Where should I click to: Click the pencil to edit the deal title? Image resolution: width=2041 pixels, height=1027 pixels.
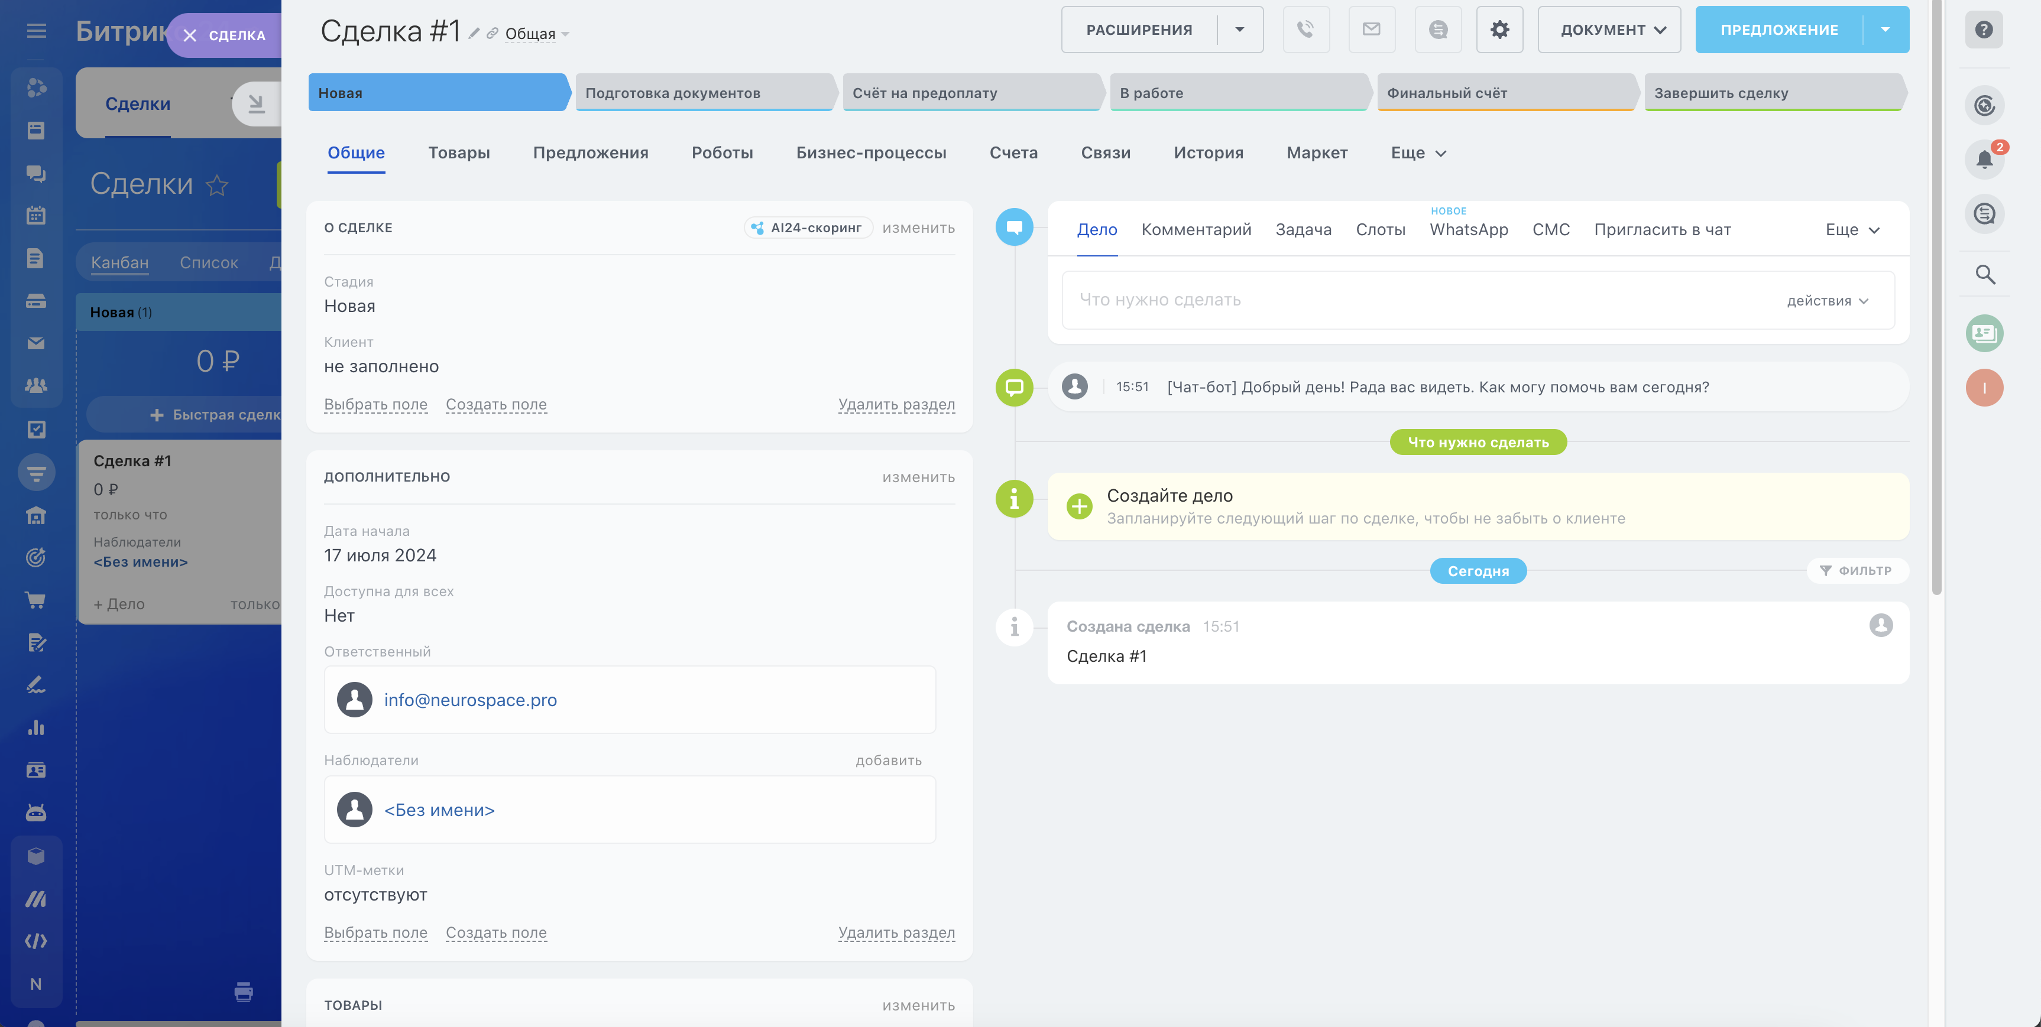[x=474, y=33]
